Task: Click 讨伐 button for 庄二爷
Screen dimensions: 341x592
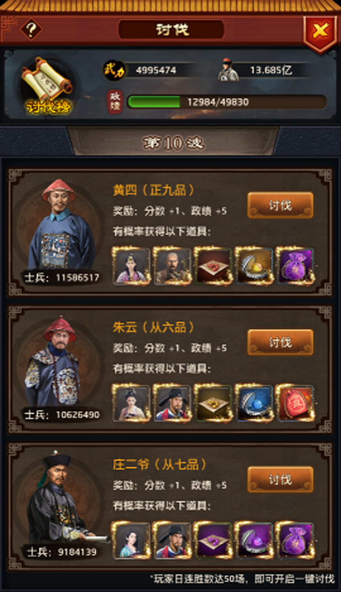Action: click(280, 480)
